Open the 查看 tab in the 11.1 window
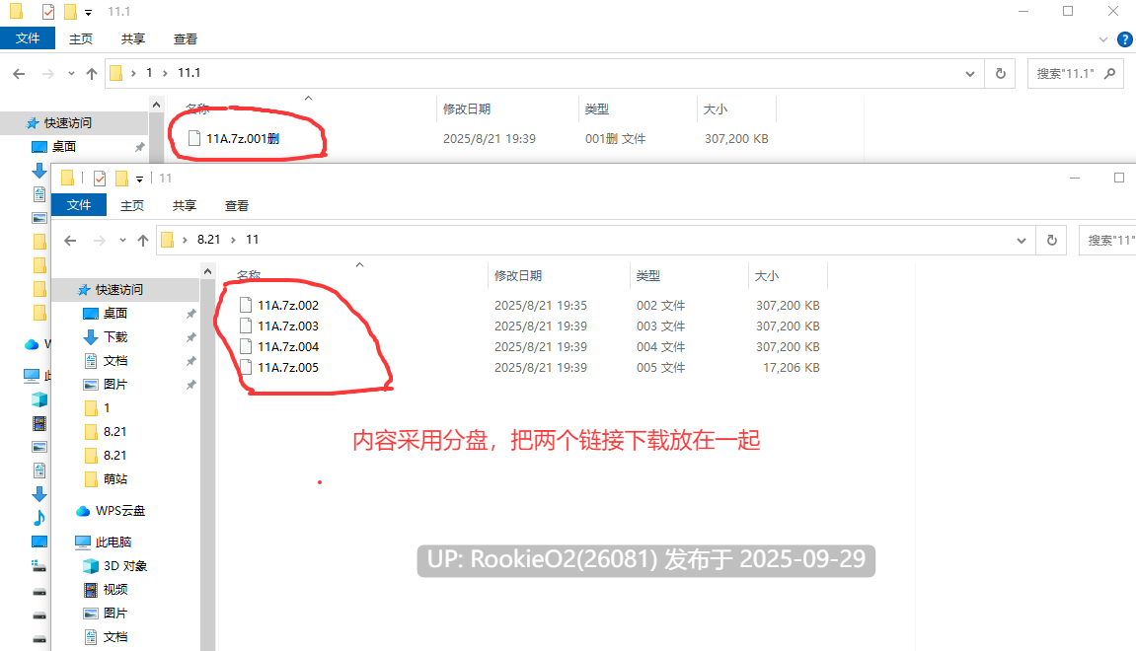1136x651 pixels. coord(185,39)
